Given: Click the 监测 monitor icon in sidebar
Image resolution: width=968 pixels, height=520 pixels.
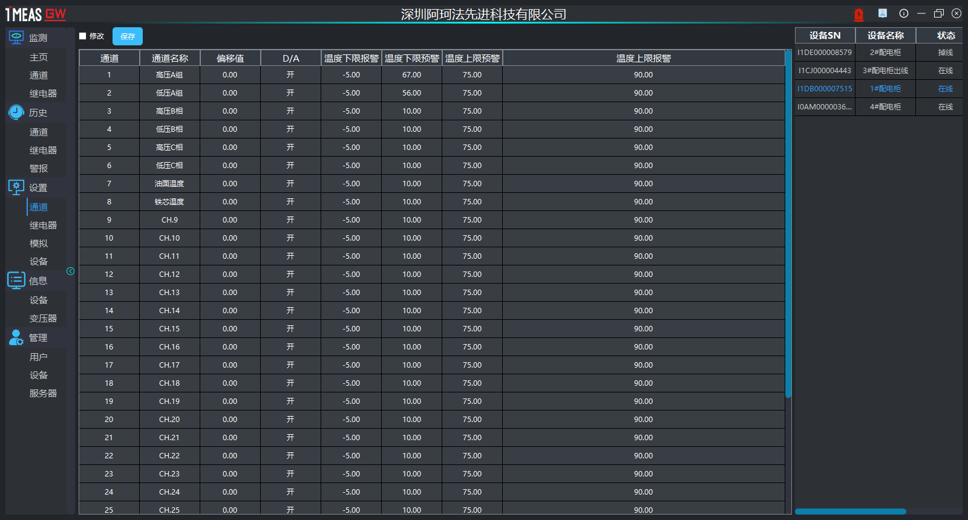Looking at the screenshot, I should [x=16, y=37].
